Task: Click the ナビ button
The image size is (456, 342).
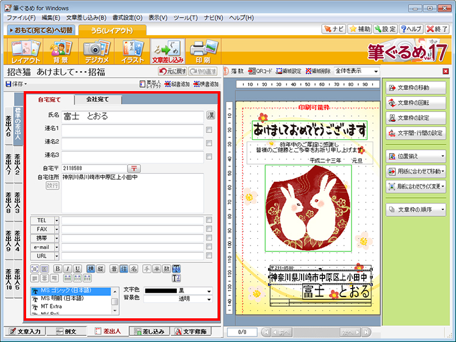Action: [334, 29]
